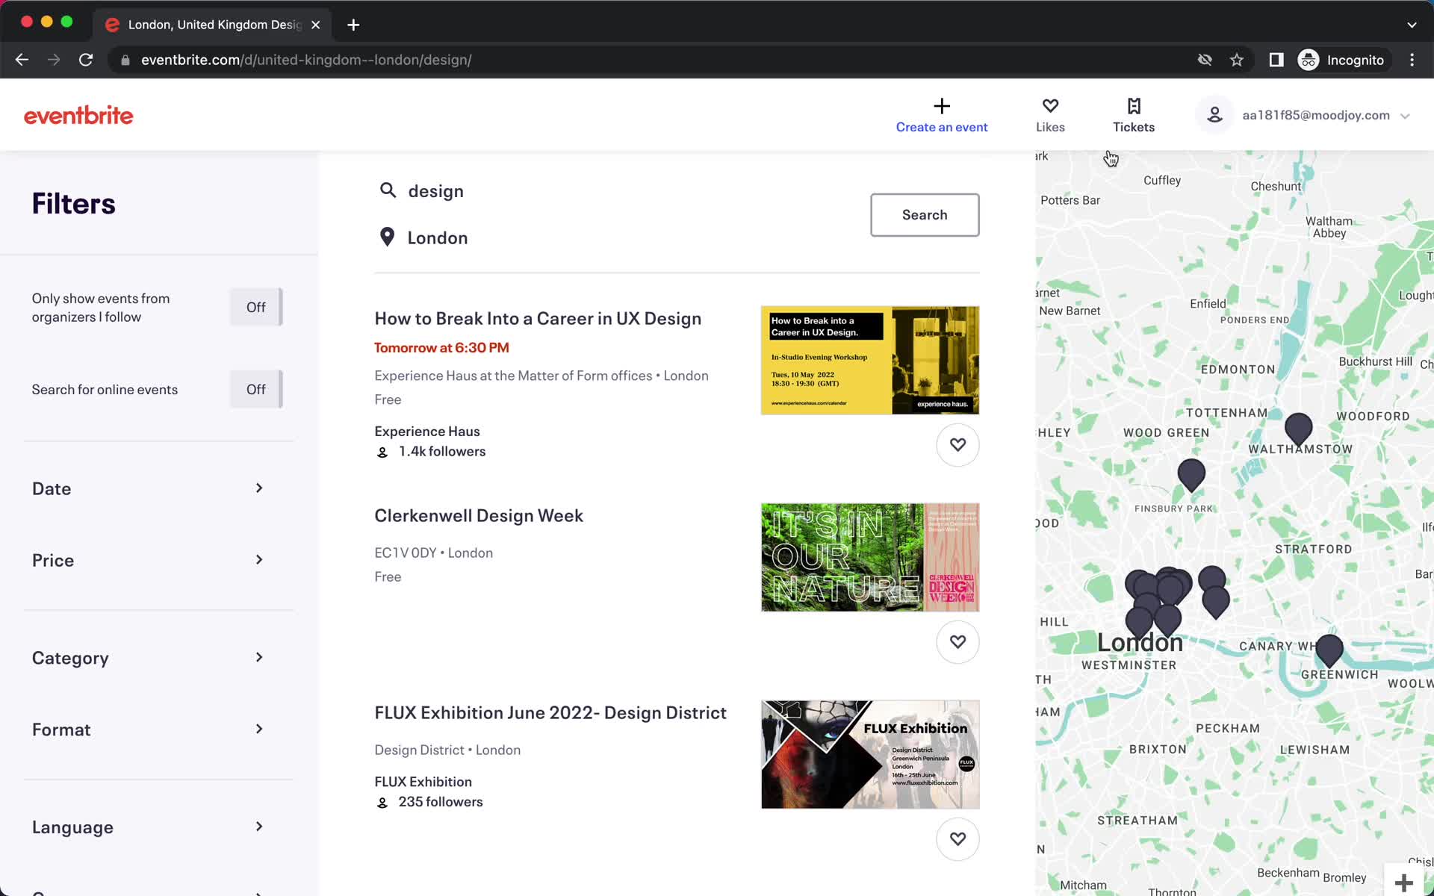
Task: Click the plus icon above Create an event
Action: click(942, 106)
